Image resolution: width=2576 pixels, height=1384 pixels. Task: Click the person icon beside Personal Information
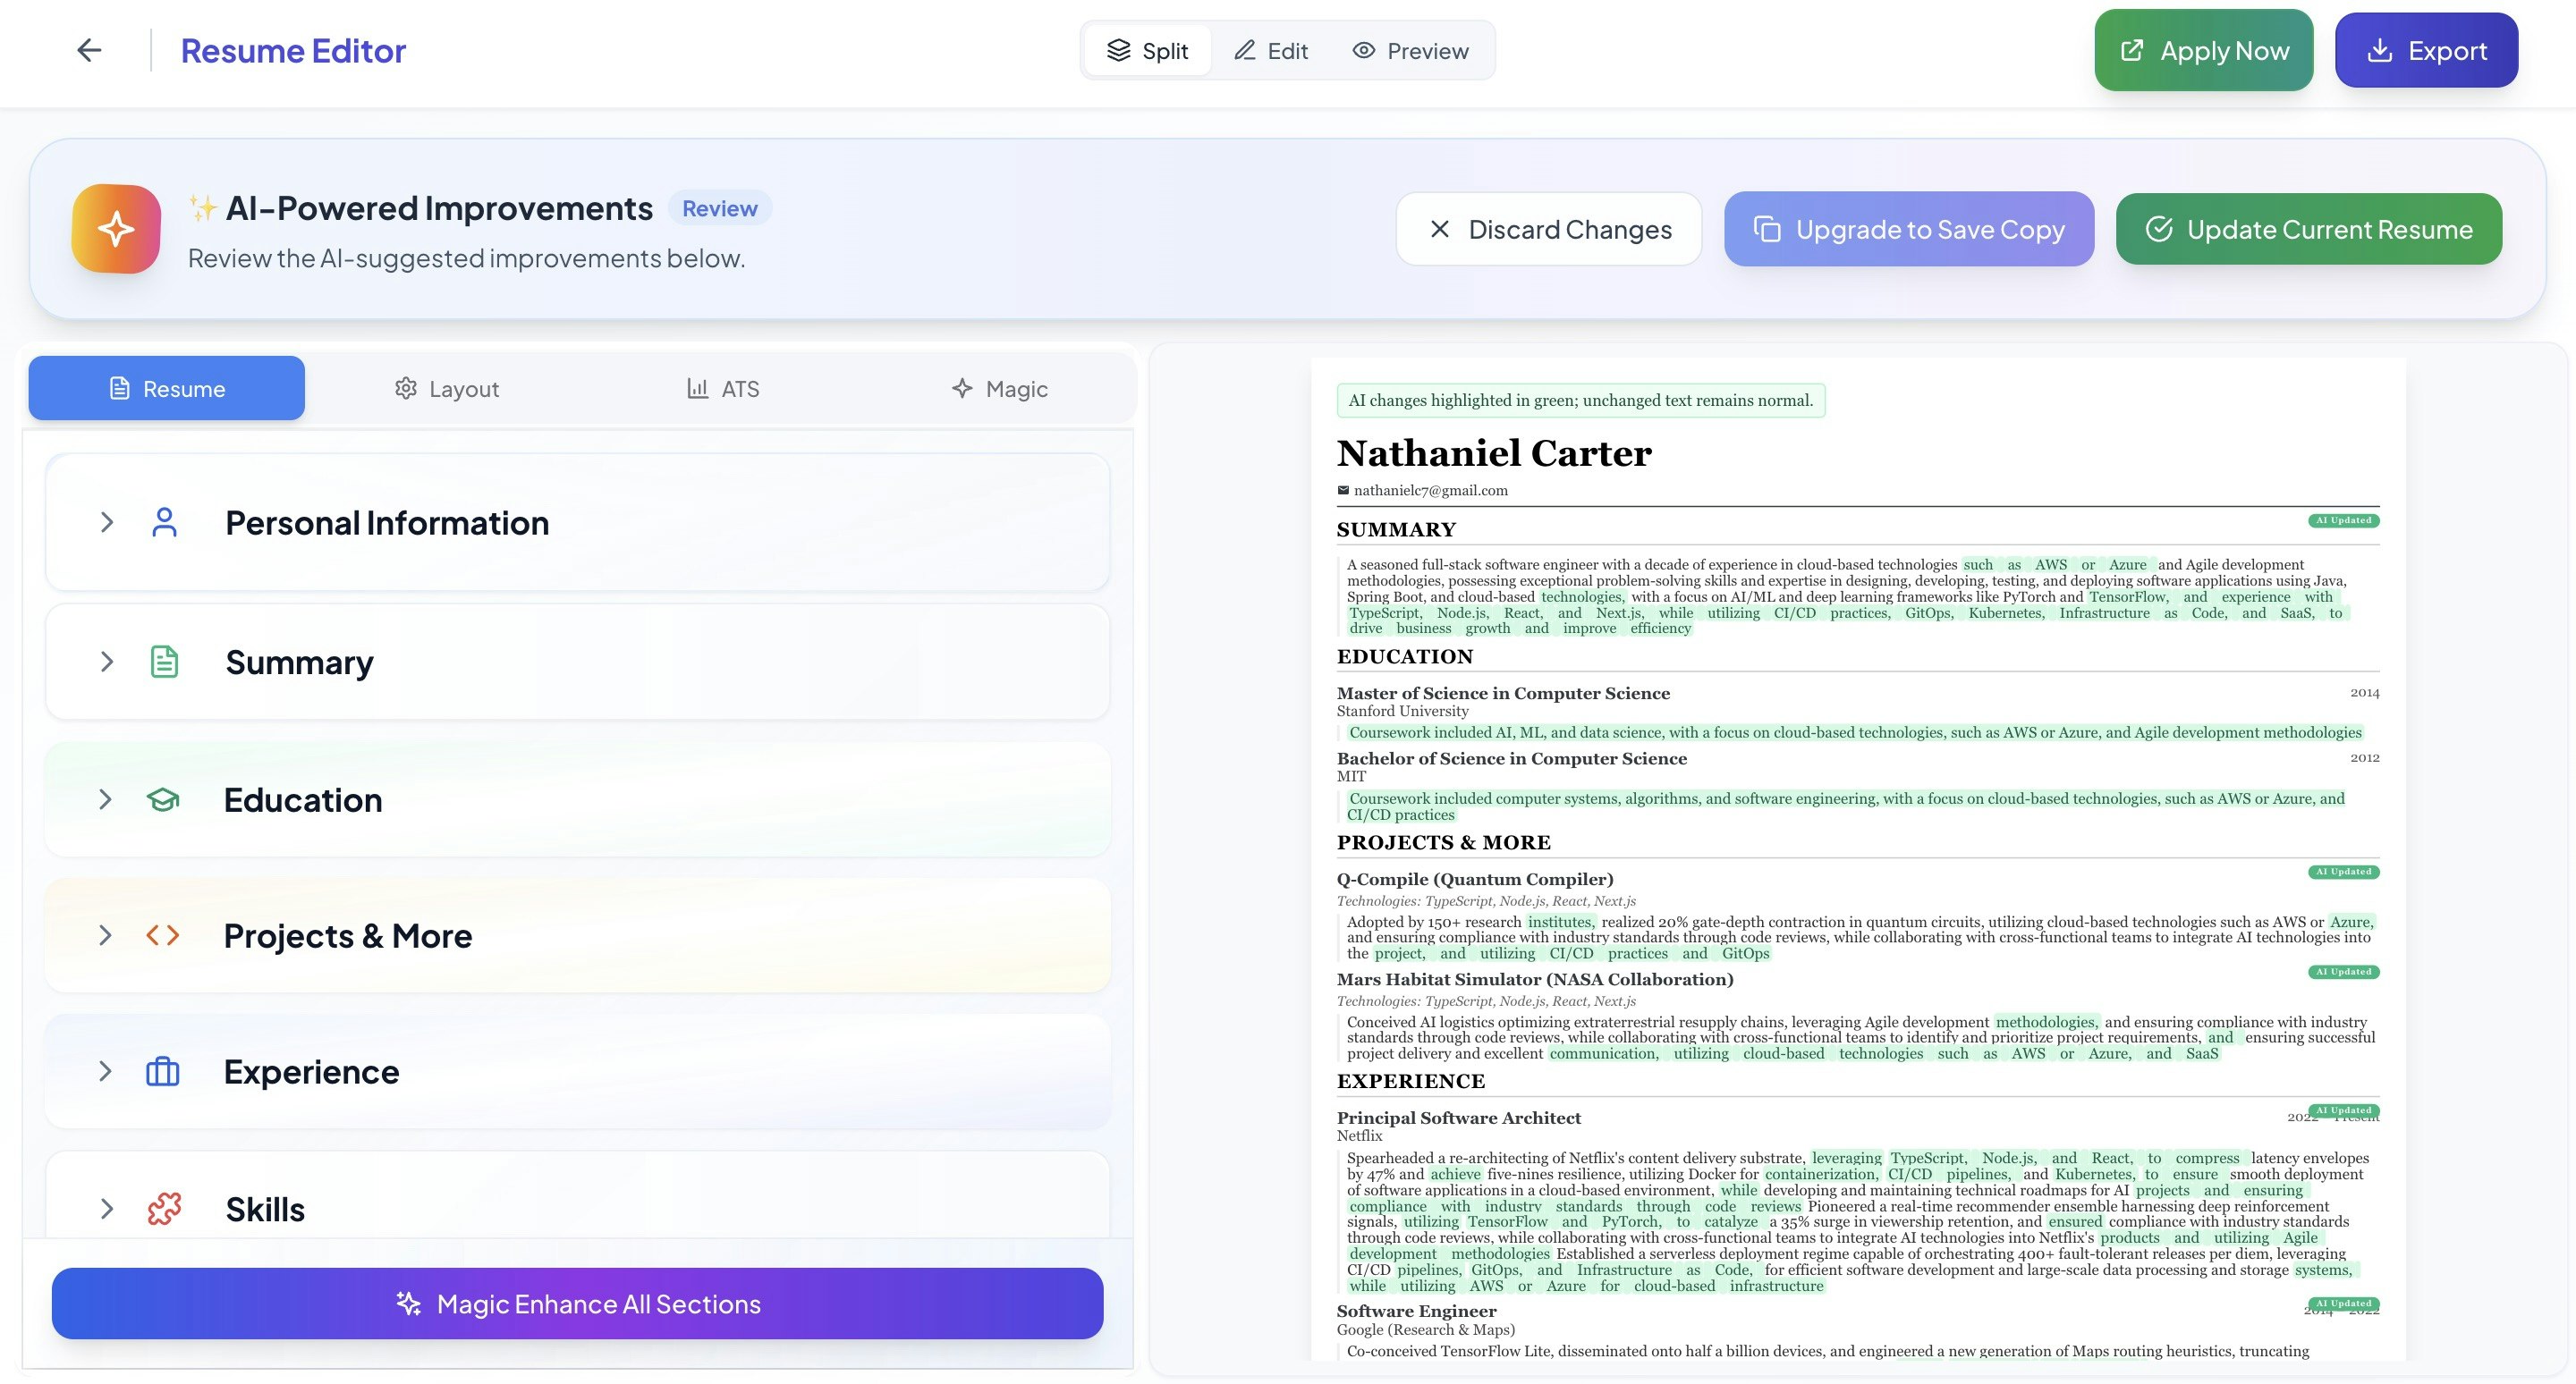[164, 523]
